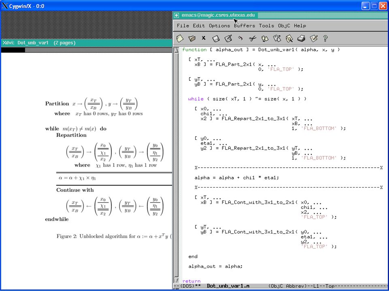
Task: Click 'FLA_Repart_2x1_to_3x1( xT, ...' call
Action: coord(267,118)
